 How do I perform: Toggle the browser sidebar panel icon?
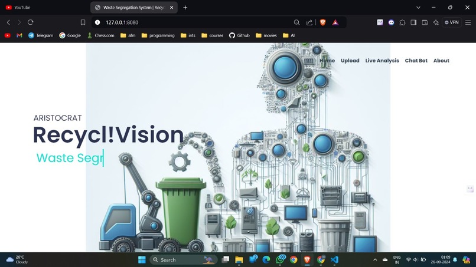pos(413,22)
